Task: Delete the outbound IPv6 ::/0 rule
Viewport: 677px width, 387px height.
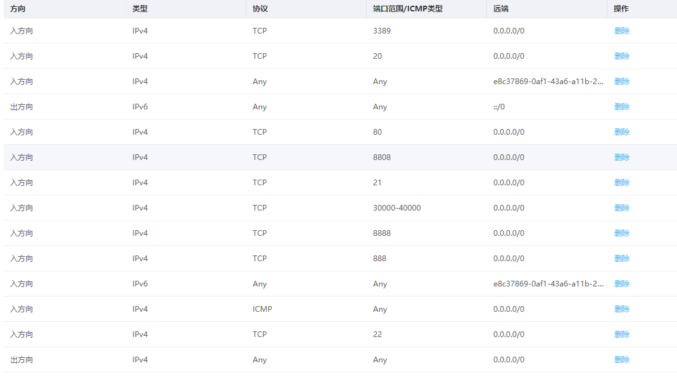Action: tap(621, 107)
